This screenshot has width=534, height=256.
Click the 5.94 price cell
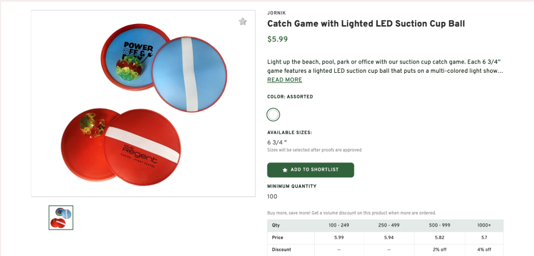click(x=389, y=238)
